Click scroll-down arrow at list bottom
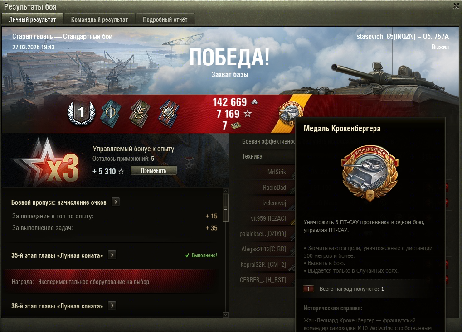The image size is (462, 332). click(x=225, y=315)
